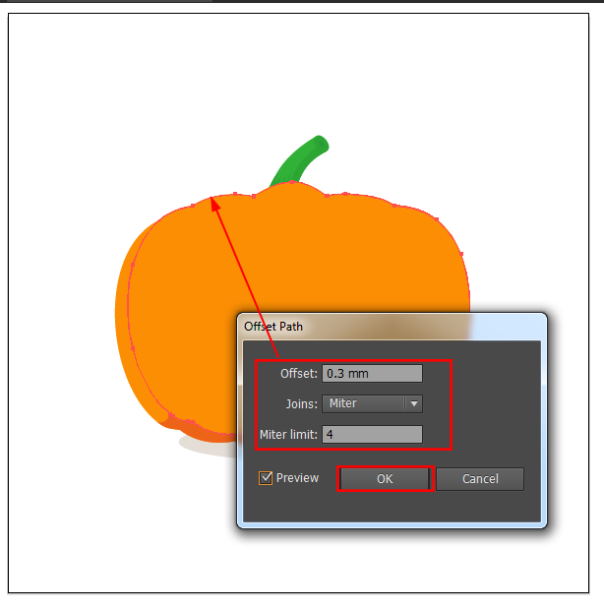
Task: Dismiss the dialog with the Cancel button
Action: pyautogui.click(x=480, y=479)
